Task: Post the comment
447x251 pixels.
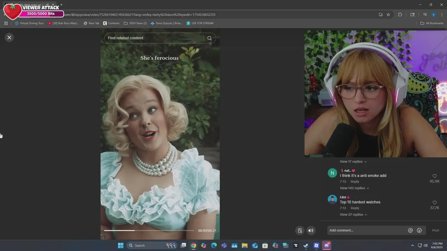Action: tap(435, 230)
